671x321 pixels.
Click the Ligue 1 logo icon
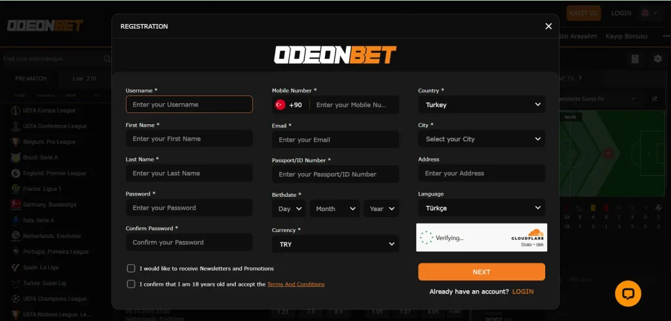[16, 189]
